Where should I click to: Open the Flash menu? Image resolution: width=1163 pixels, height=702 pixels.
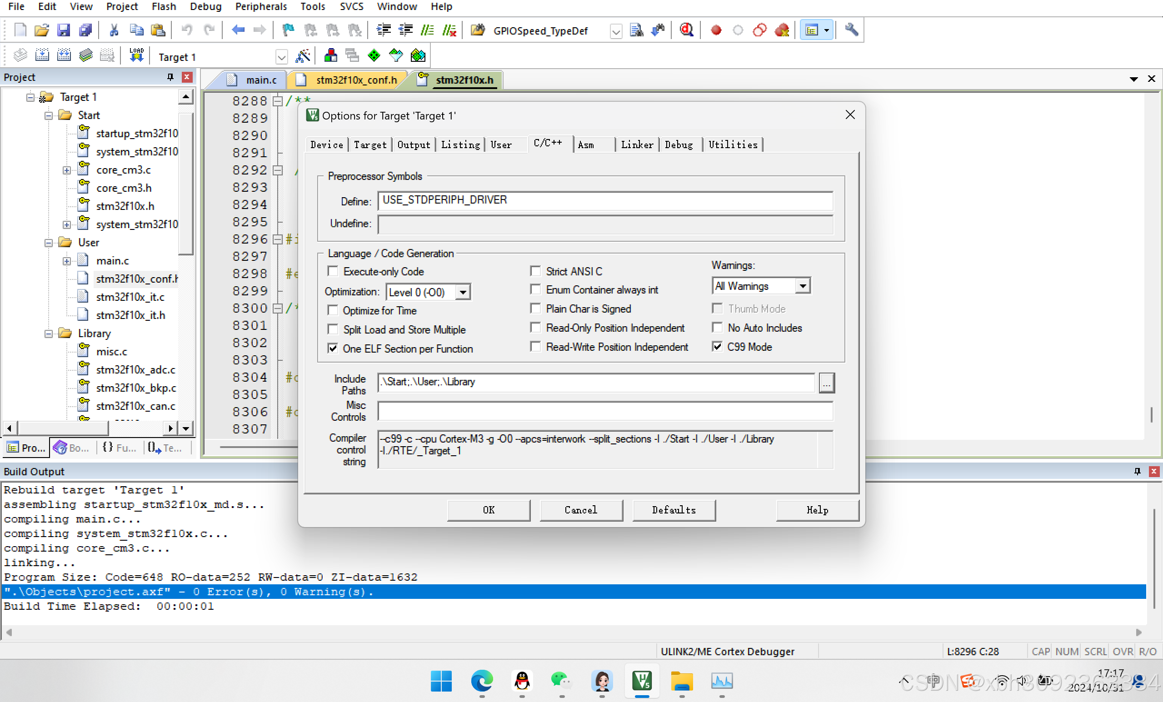click(163, 7)
